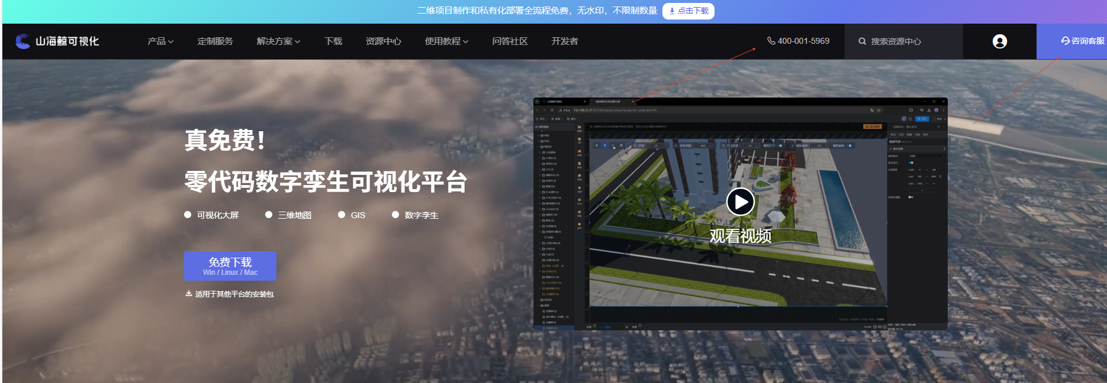
Task: Play the 观看视频 demo video
Action: pyautogui.click(x=740, y=202)
